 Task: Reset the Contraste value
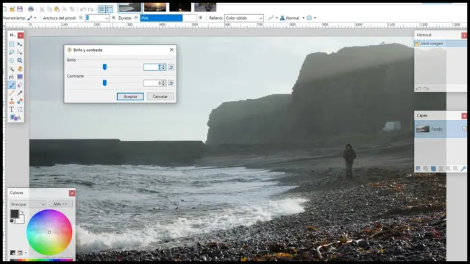(x=171, y=83)
